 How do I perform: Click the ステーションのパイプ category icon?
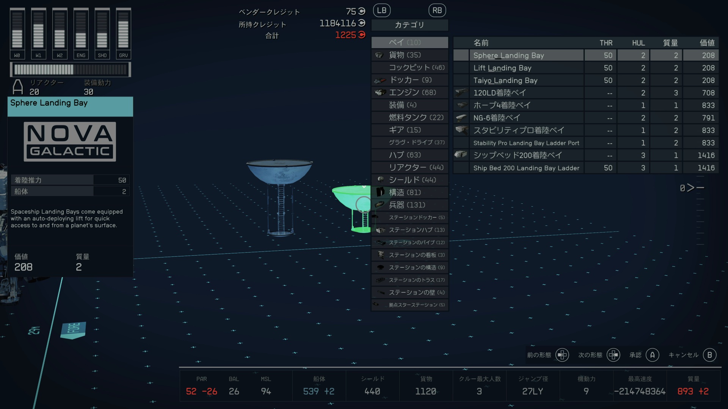(x=381, y=242)
